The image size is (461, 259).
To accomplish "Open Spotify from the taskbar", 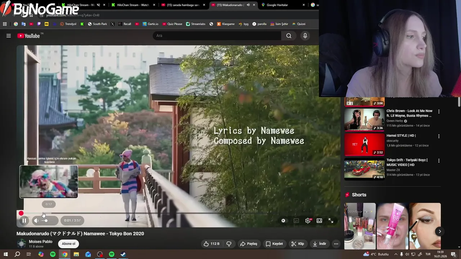I will 53,254.
